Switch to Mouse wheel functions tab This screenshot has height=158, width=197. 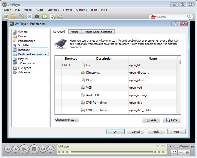[x=98, y=32]
